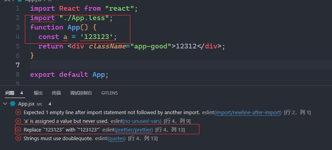332x150 pixels.
Task: Select the 'Strings must use doublequote.' problem
Action: [x=58, y=139]
